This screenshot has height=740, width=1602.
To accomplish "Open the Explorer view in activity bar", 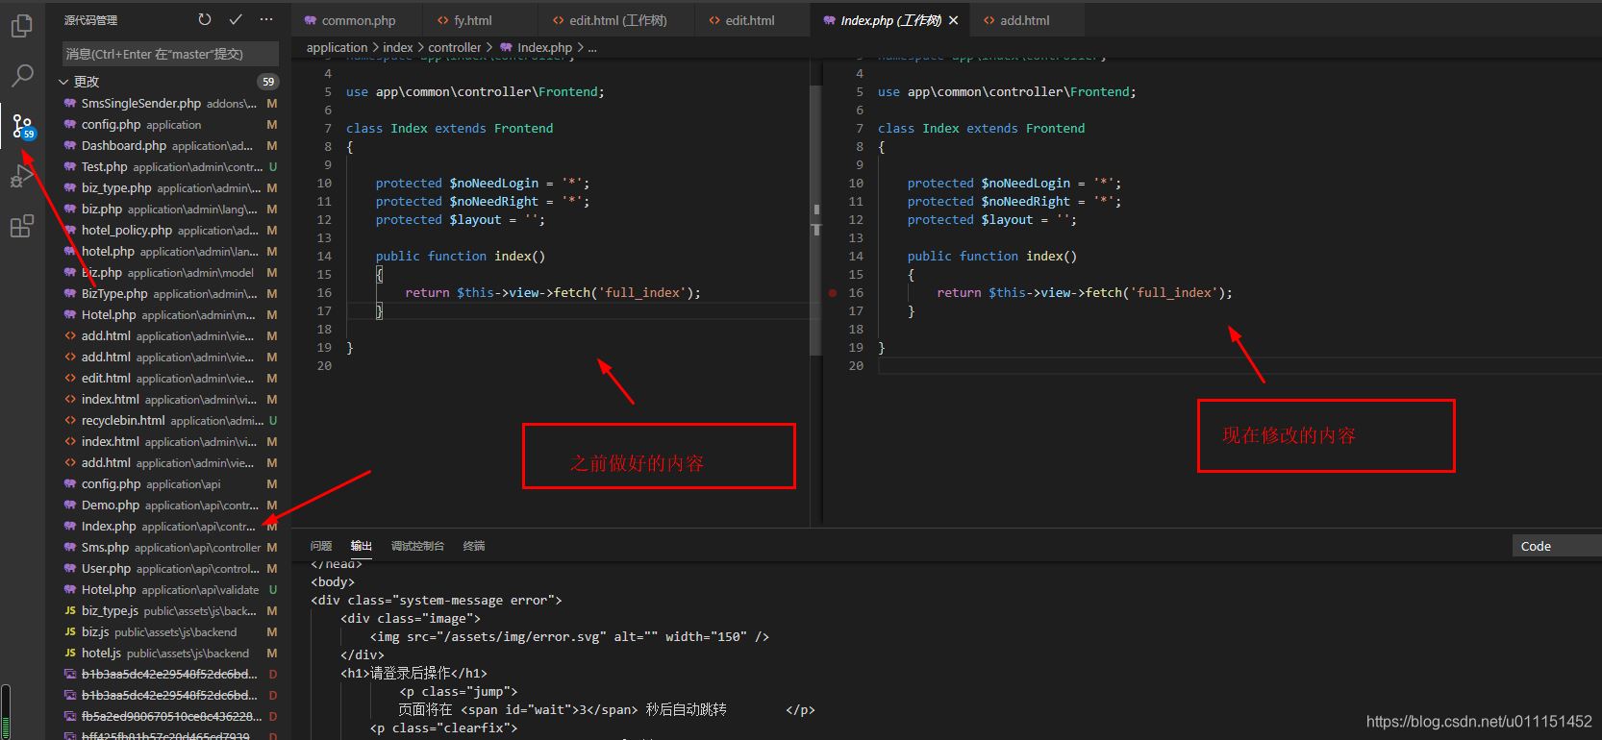I will coord(21,26).
